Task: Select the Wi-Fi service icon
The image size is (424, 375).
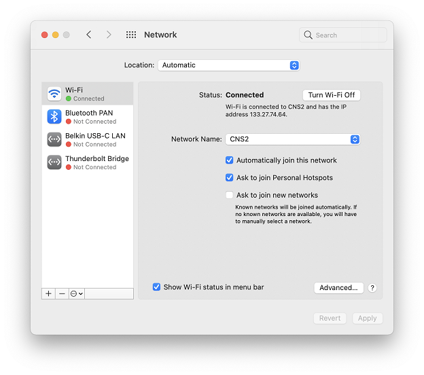Action: [x=54, y=94]
